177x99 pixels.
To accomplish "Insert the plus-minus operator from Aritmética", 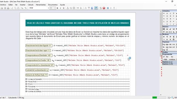I will (174, 13).
